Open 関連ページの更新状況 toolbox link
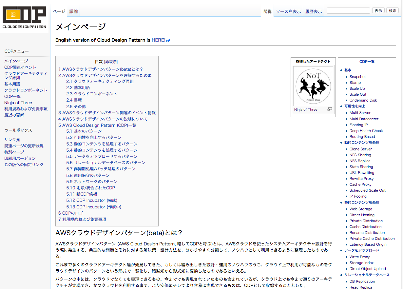 click(x=24, y=146)
